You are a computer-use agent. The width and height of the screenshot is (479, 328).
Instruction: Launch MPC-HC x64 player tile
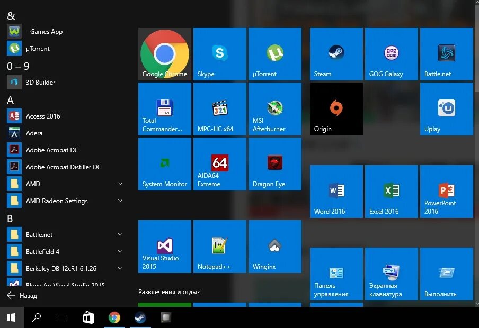[220, 109]
